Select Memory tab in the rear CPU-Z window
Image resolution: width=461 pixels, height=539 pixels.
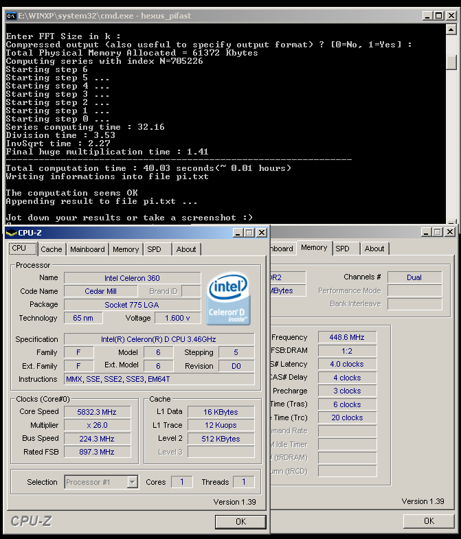pyautogui.click(x=314, y=248)
